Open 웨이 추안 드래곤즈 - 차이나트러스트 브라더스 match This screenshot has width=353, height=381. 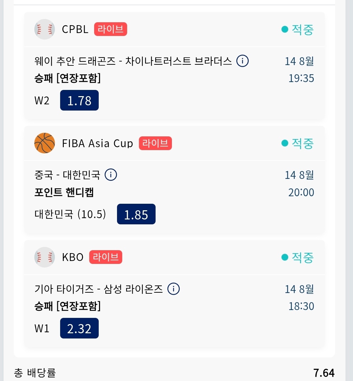coord(133,61)
